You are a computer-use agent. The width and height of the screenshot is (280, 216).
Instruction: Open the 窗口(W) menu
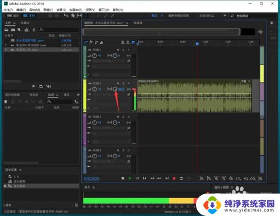pos(104,10)
